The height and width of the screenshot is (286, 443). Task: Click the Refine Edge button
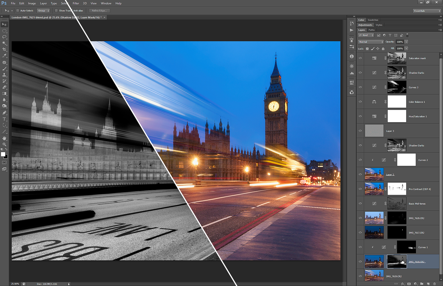click(99, 11)
